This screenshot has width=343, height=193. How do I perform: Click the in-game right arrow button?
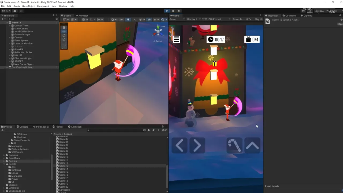click(197, 146)
